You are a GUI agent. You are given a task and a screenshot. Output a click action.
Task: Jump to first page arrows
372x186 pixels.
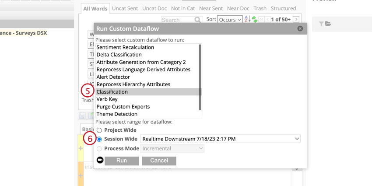[x=261, y=19]
